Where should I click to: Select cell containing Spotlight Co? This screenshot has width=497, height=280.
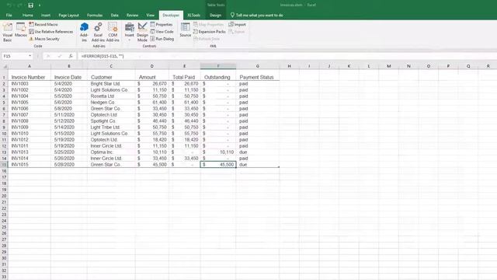[x=111, y=121]
